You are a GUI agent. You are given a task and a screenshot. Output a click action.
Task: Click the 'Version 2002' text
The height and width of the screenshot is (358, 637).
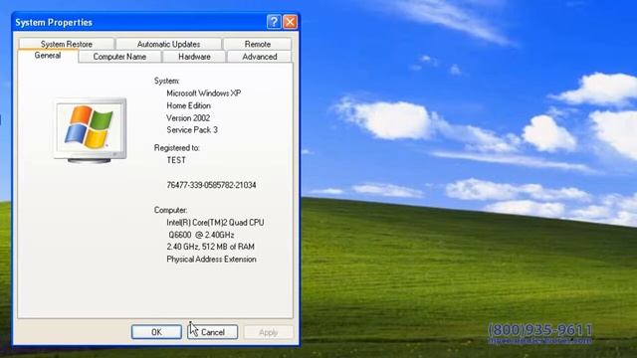[188, 118]
